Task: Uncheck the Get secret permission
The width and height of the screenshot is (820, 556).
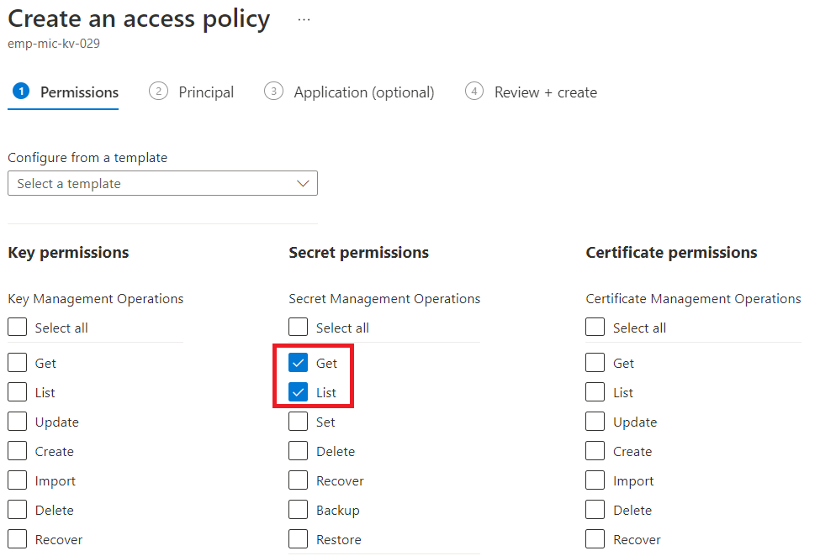Action: [x=298, y=362]
